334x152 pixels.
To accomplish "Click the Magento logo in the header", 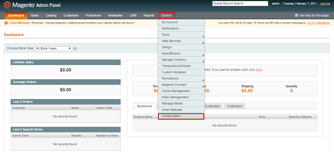I will (32, 5).
